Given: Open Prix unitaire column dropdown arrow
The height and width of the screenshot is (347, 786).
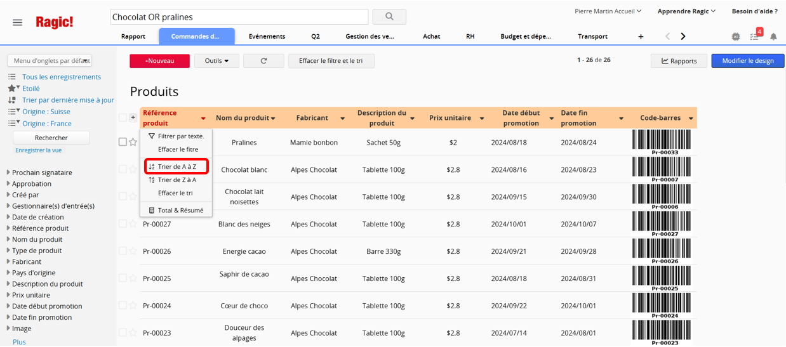Looking at the screenshot, I should 482,119.
